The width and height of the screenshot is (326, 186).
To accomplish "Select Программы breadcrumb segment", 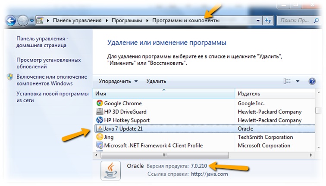I will point(127,21).
